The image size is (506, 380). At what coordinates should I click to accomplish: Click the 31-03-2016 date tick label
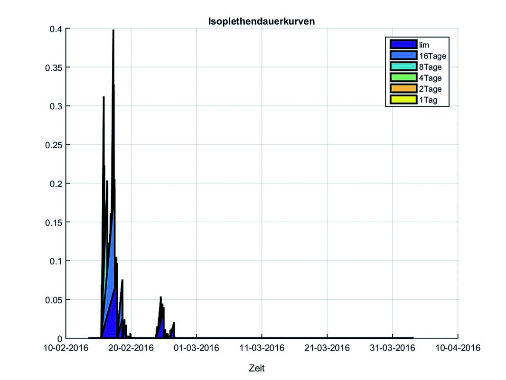(393, 348)
